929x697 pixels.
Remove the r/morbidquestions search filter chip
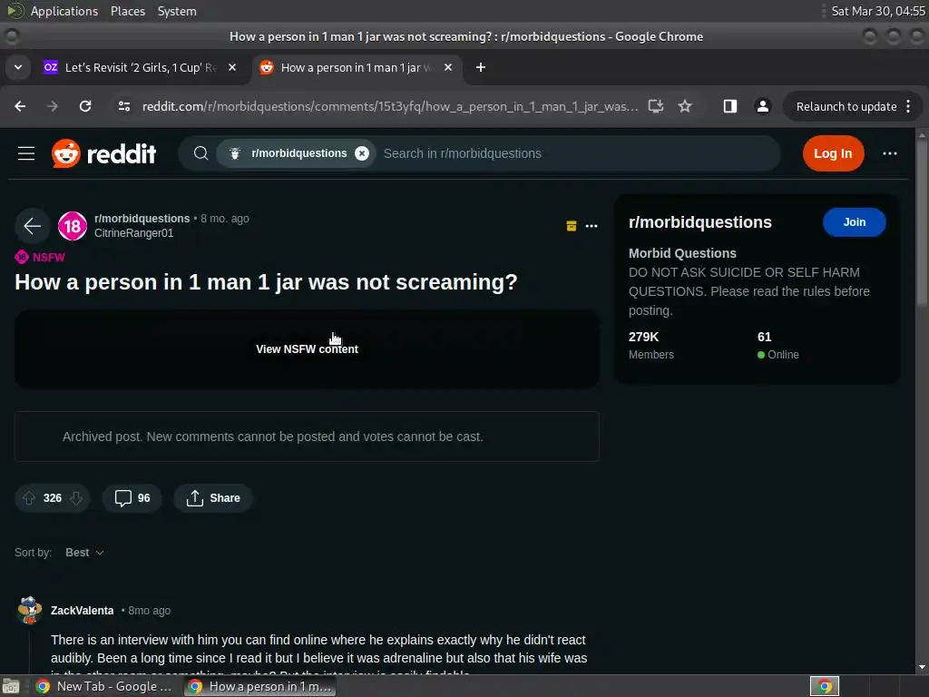361,153
